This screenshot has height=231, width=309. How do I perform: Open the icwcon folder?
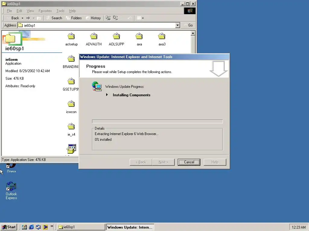pyautogui.click(x=71, y=107)
